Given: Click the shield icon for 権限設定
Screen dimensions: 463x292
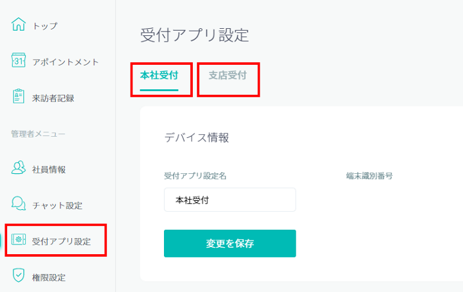Looking at the screenshot, I should pyautogui.click(x=19, y=277).
